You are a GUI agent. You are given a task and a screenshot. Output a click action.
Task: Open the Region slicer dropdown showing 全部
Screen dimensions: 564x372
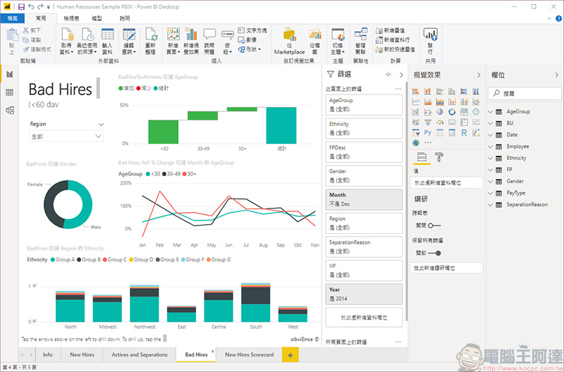[x=66, y=136]
